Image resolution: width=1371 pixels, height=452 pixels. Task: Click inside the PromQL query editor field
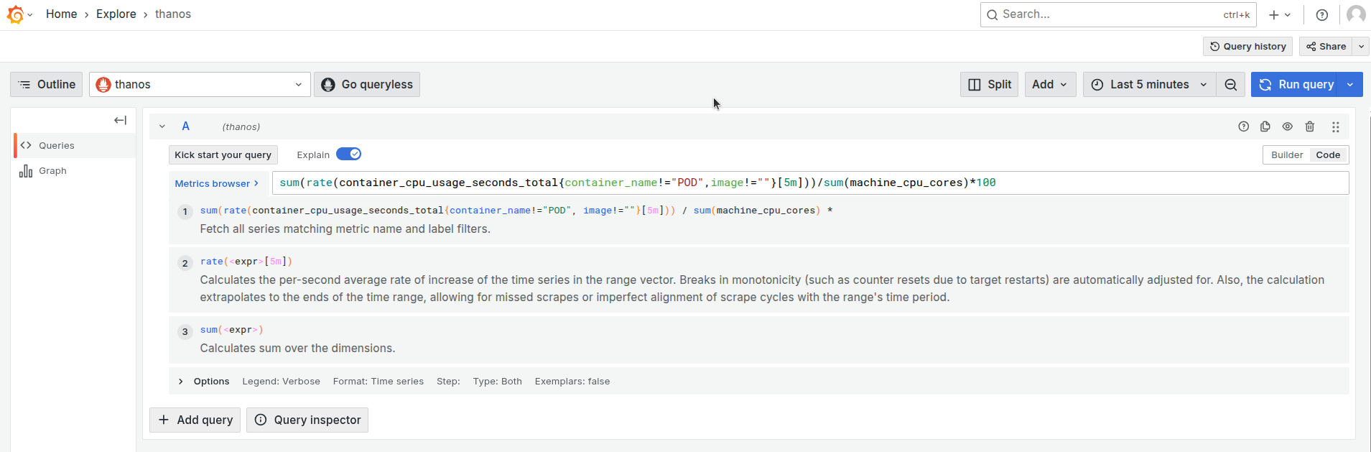pos(1149,183)
